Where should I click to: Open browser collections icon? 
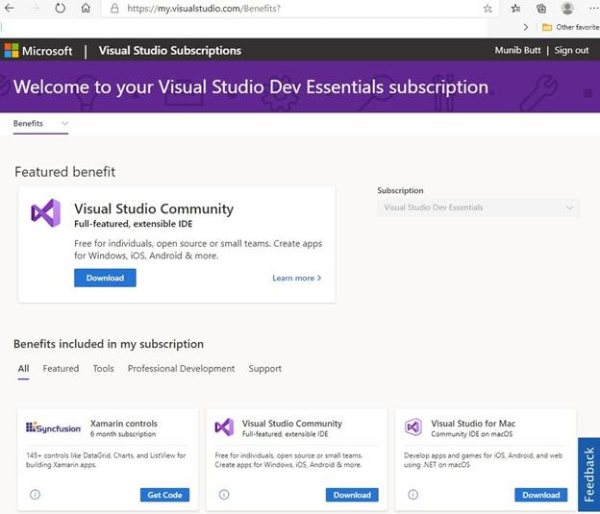coord(541,9)
